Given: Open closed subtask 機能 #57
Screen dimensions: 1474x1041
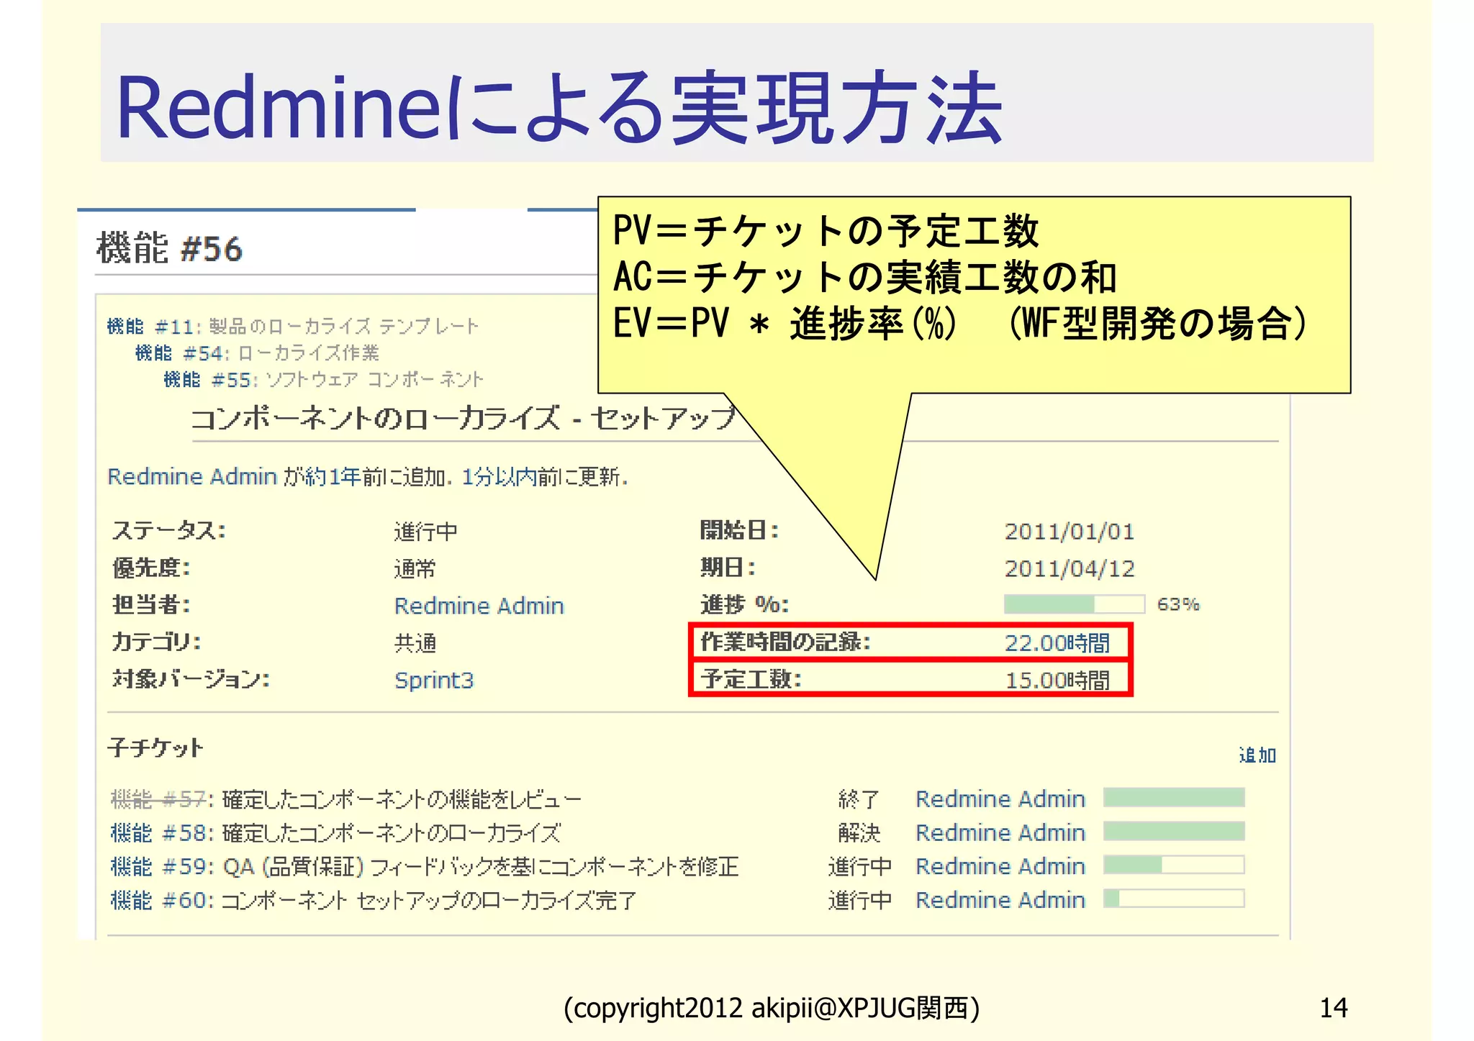Looking at the screenshot, I should (x=159, y=799).
